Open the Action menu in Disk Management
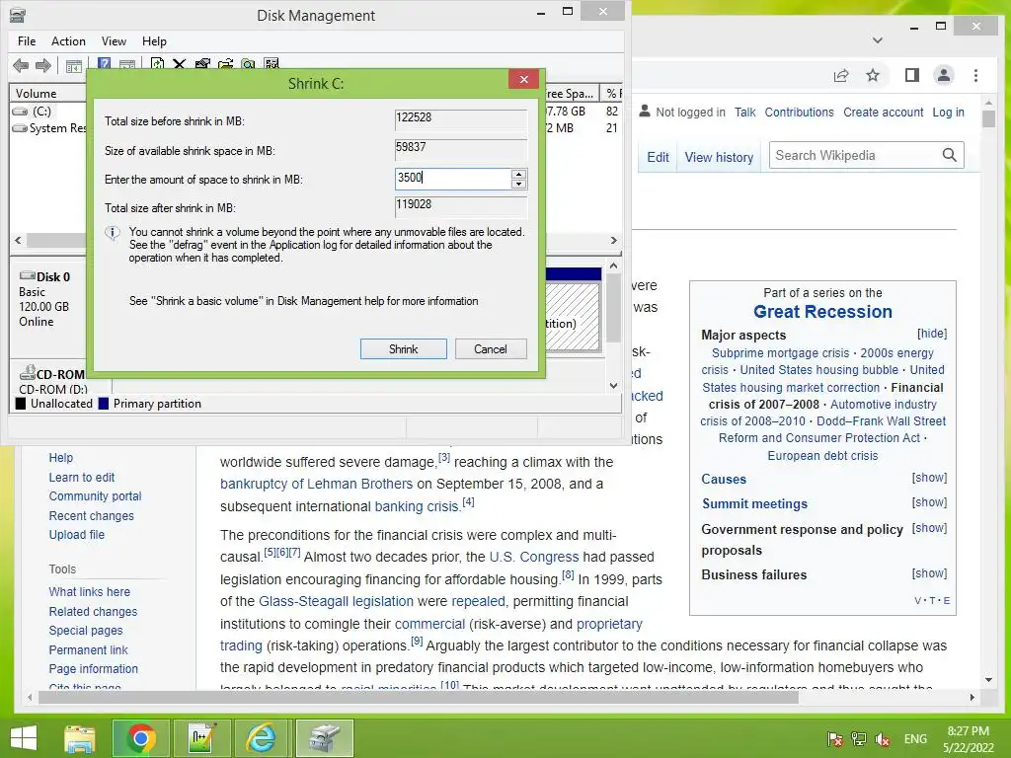Viewport: 1011px width, 758px height. tap(68, 41)
